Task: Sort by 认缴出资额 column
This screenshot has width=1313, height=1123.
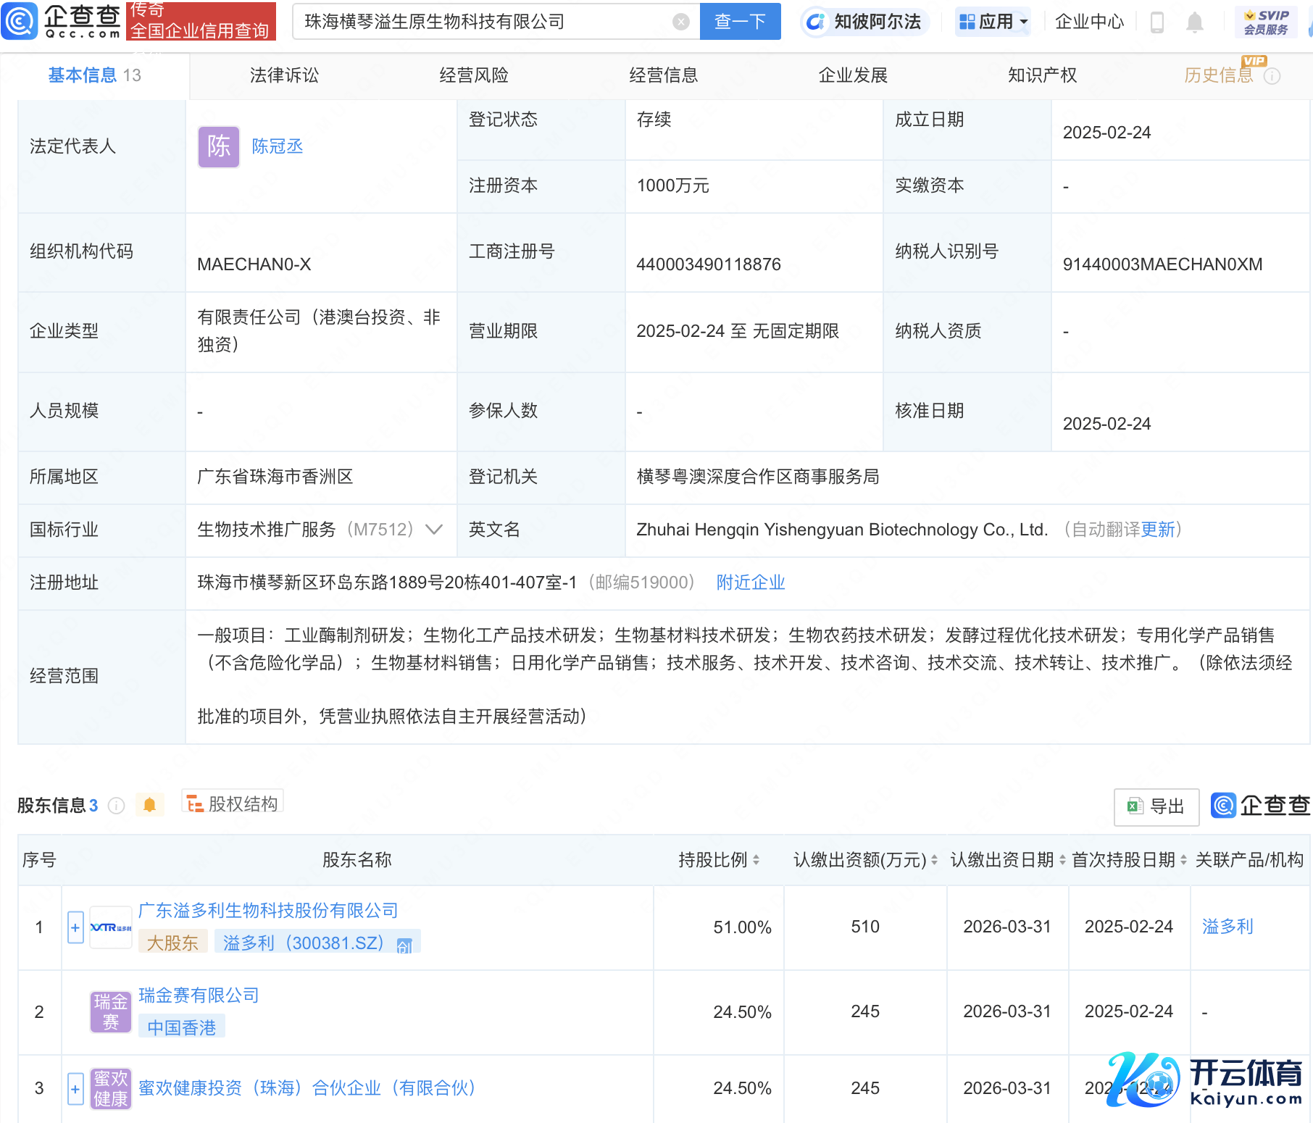Action: [x=934, y=860]
